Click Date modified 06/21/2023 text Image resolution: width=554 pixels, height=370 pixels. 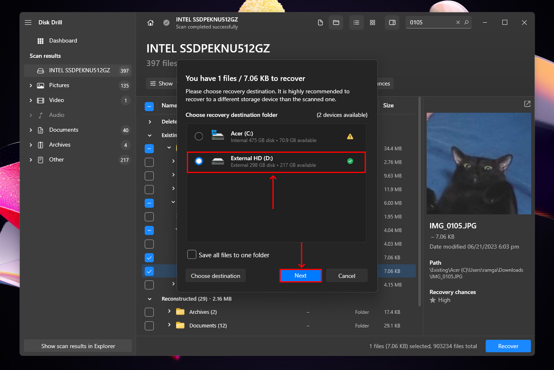[x=474, y=247]
